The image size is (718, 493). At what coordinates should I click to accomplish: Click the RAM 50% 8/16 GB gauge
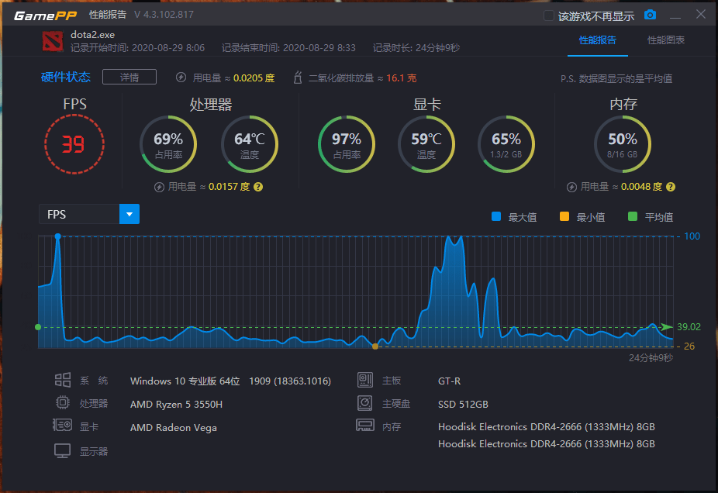coord(623,144)
